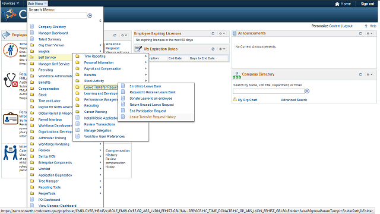Click the Help link
380x214 pixels.
tap(373, 26)
